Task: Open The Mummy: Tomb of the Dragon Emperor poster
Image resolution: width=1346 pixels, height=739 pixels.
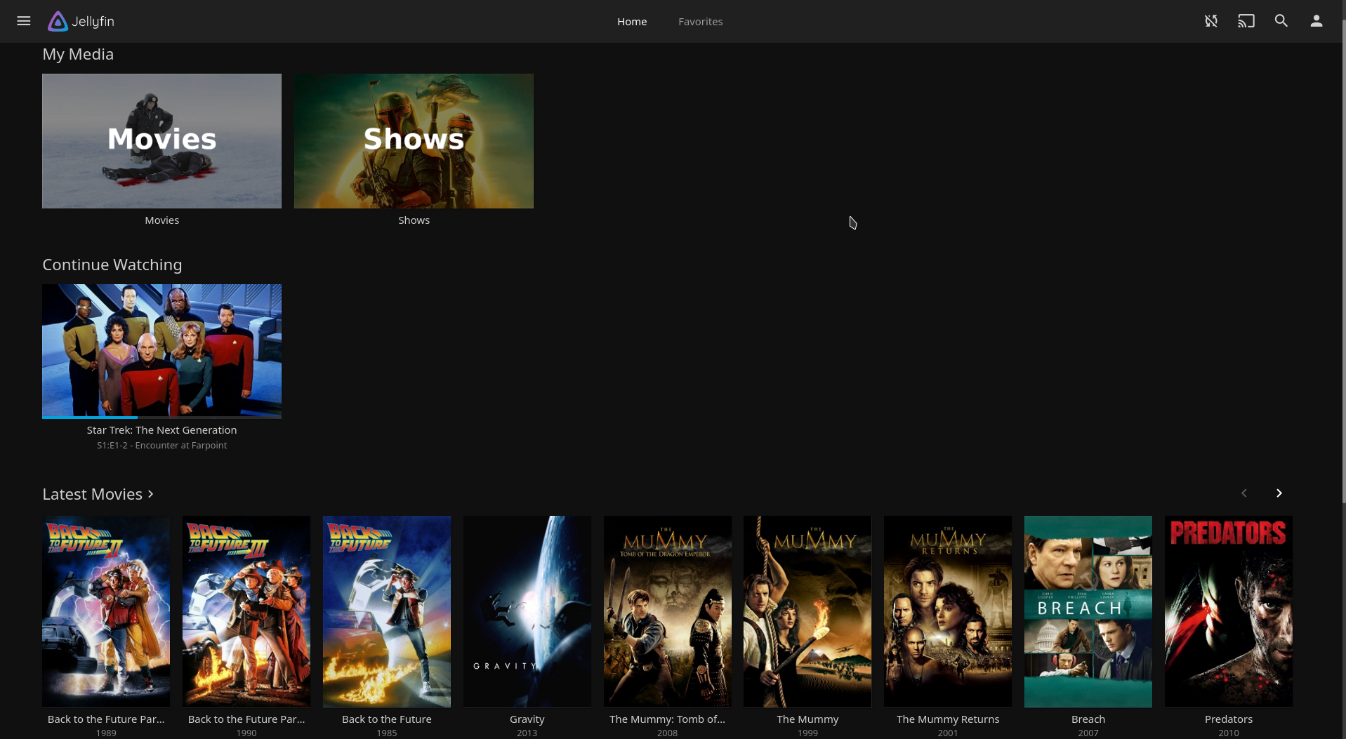Action: coord(668,611)
